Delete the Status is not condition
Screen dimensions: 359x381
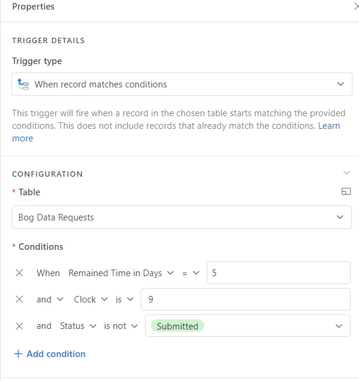coord(19,326)
